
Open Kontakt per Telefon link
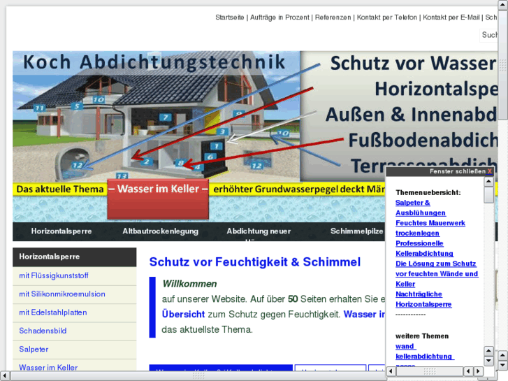(x=387, y=17)
